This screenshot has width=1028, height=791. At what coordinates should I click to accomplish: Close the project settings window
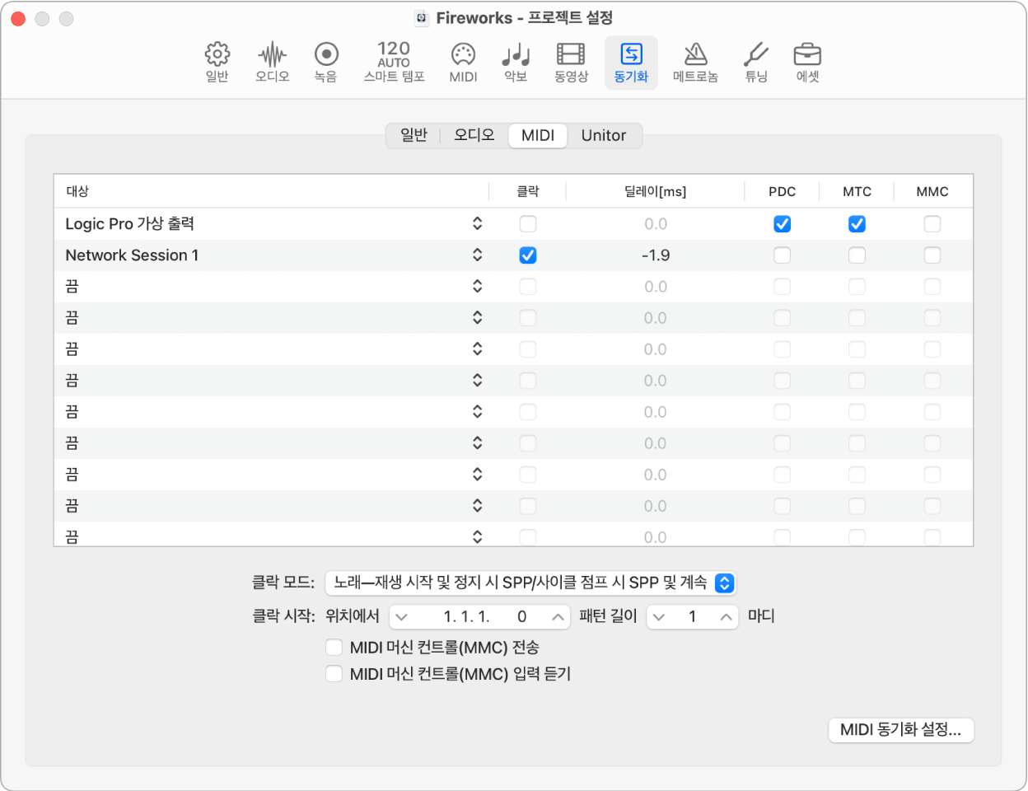pos(18,18)
